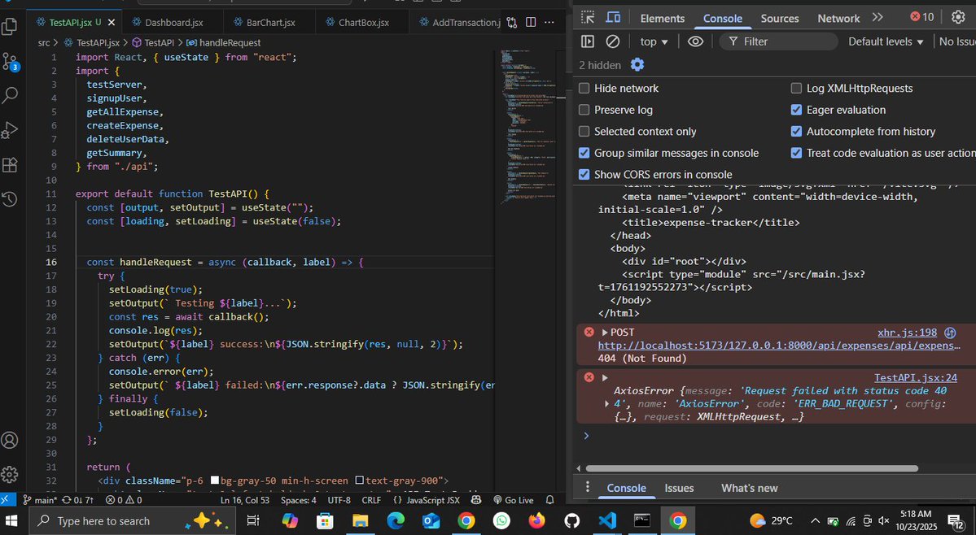
Task: Split the editor to the right
Action: [x=530, y=23]
